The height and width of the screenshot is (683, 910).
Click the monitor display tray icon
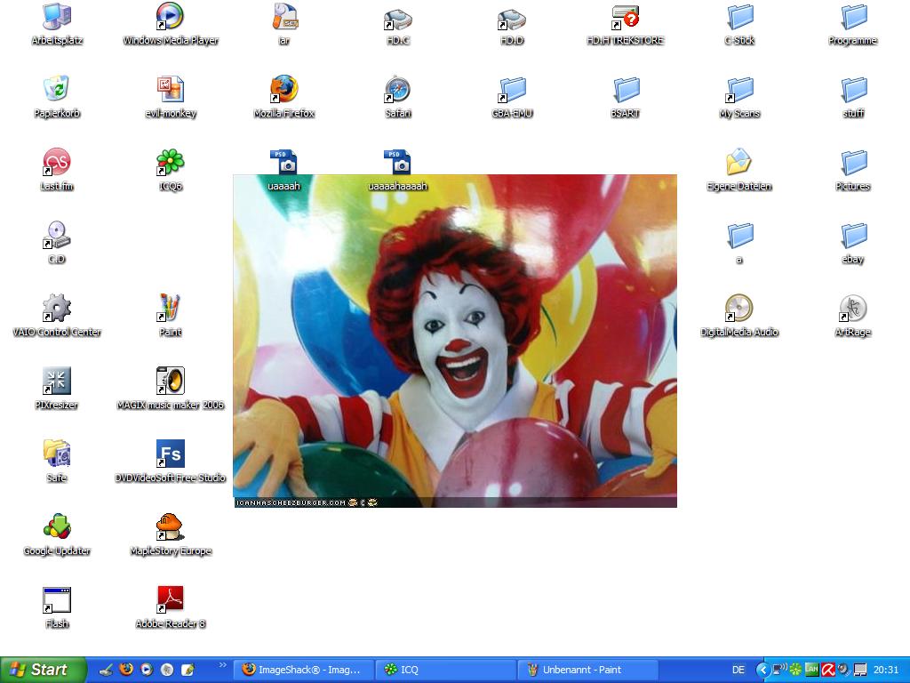(x=860, y=670)
